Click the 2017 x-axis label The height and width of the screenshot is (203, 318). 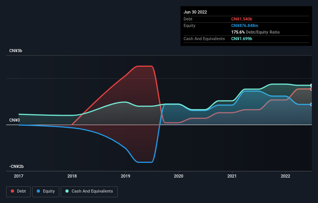[19, 176]
